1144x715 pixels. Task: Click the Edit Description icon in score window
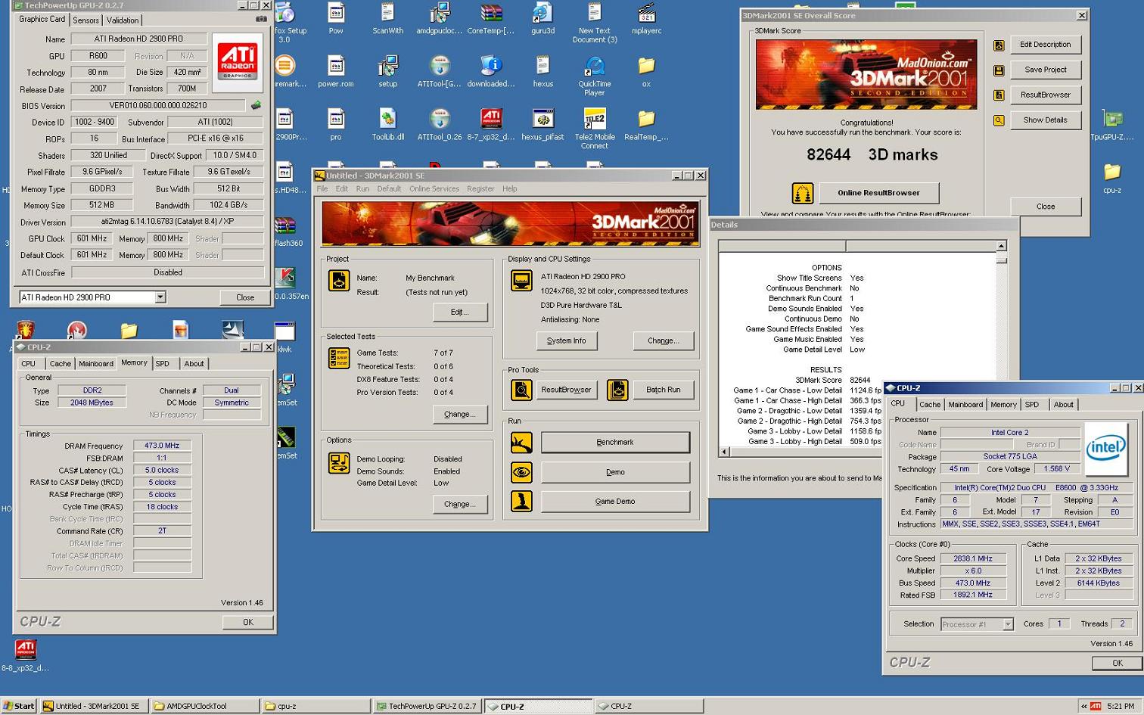click(999, 45)
